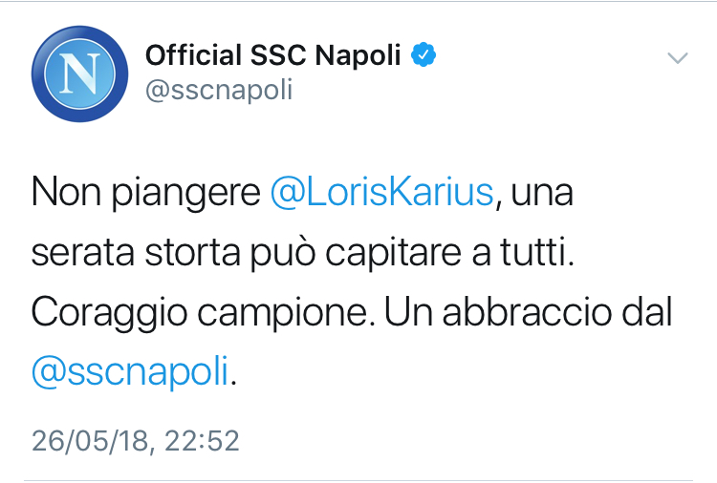
Task: Click the 22:52 time in the timestamp
Action: click(202, 441)
